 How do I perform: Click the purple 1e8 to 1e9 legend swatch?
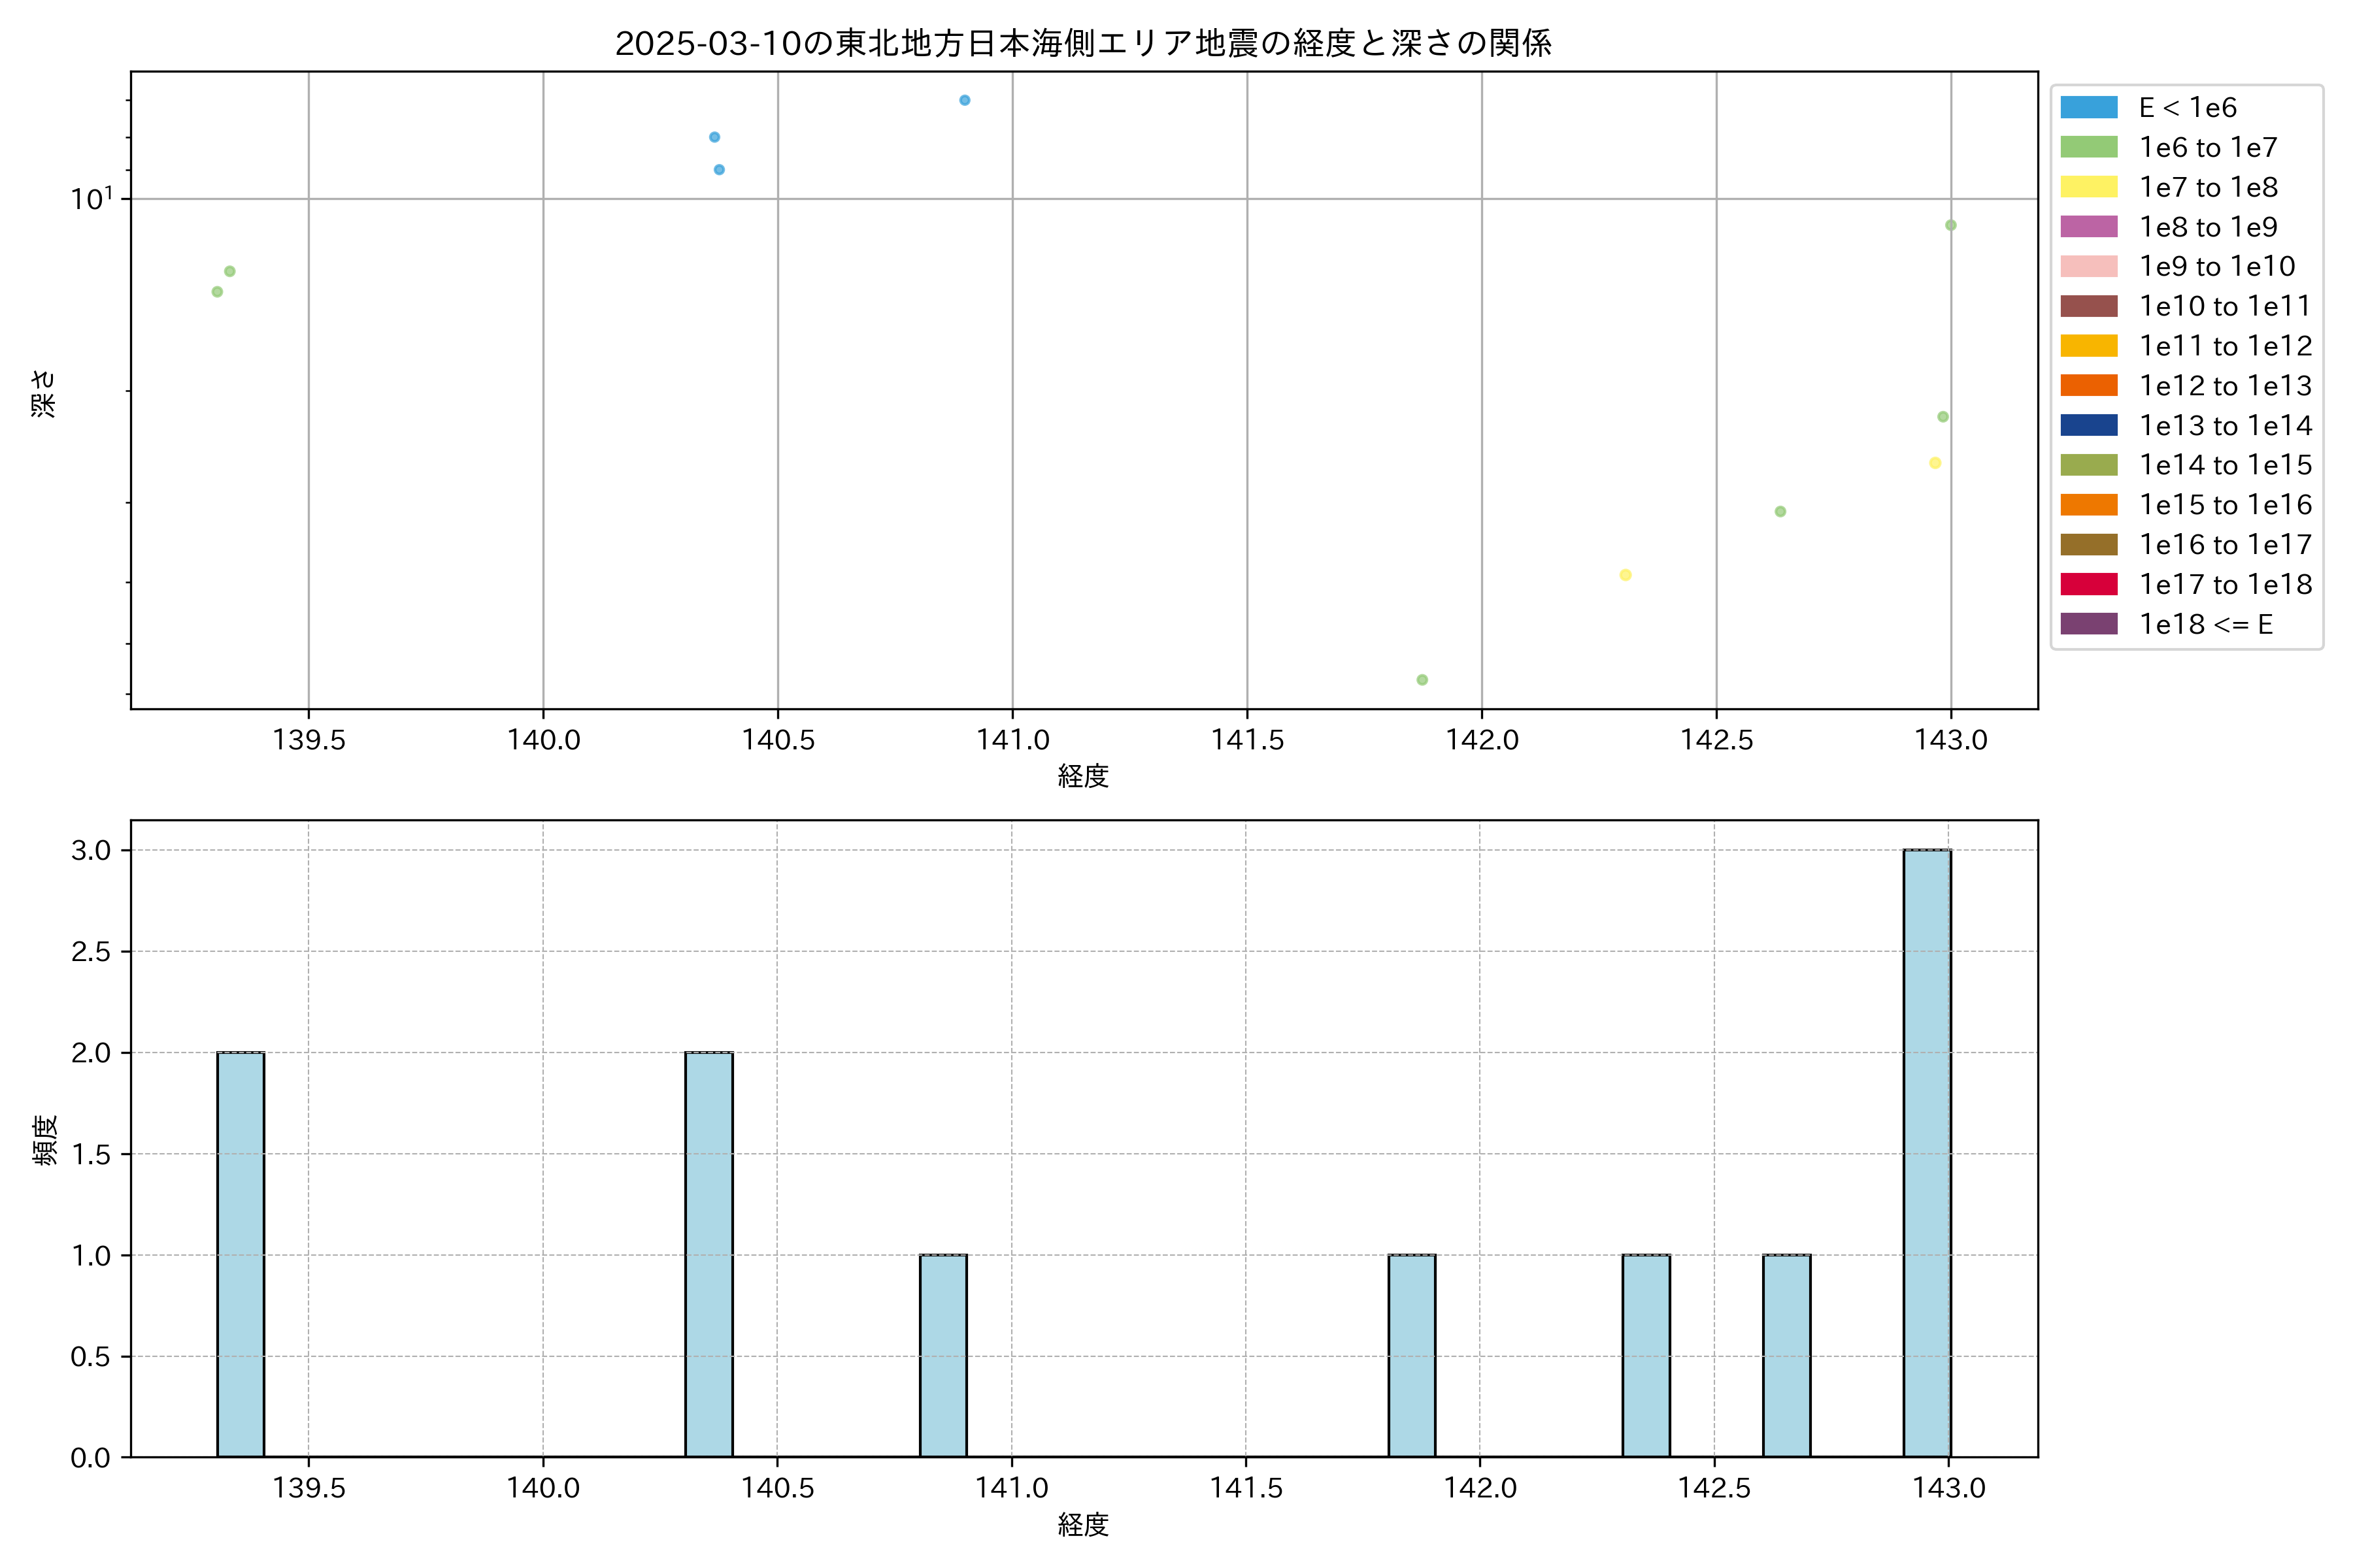click(2088, 227)
